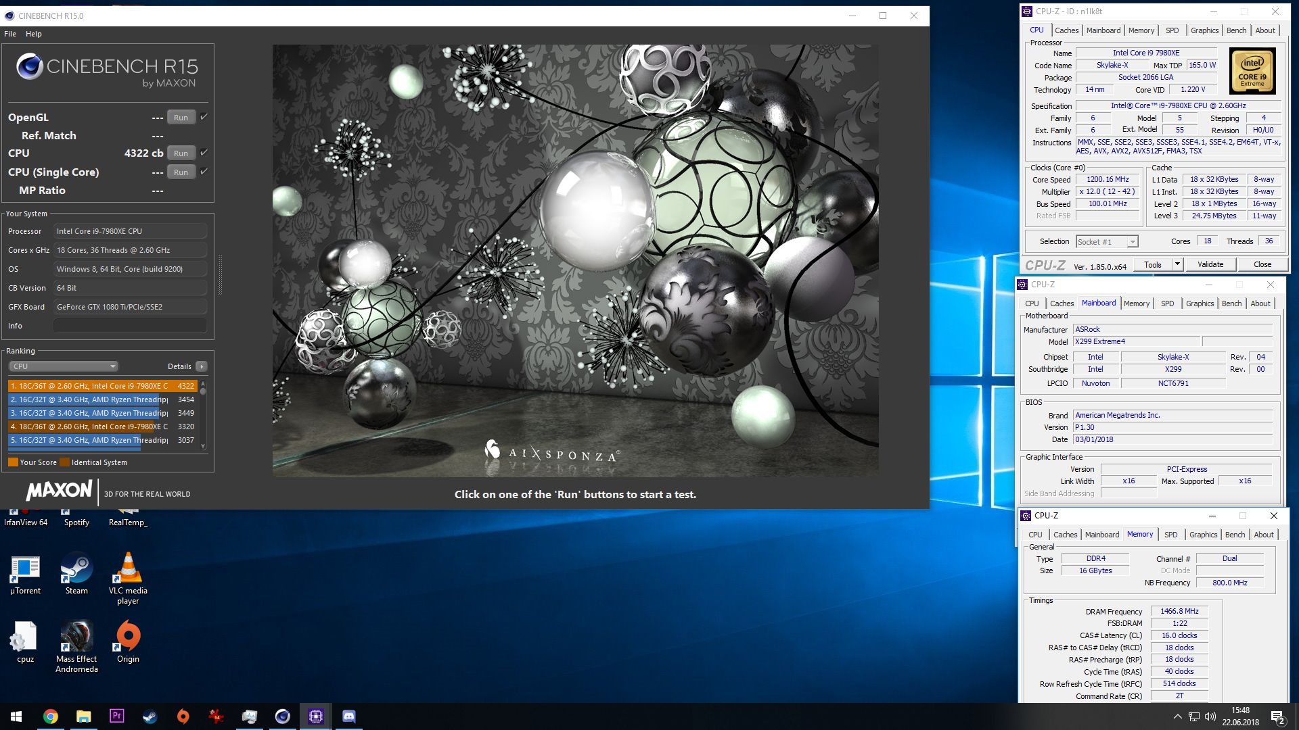Viewport: 1299px width, 730px height.
Task: Open the Tools dropdown arrow in CPU-Z
Action: [x=1178, y=264]
